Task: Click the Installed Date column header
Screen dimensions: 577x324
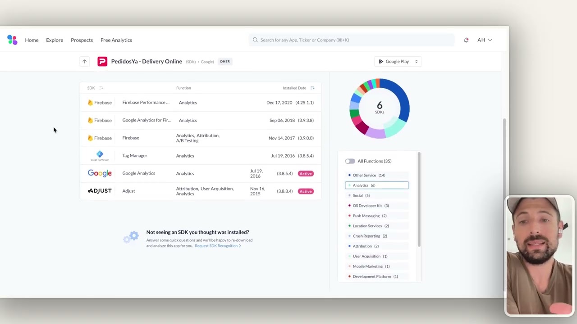Action: [294, 88]
